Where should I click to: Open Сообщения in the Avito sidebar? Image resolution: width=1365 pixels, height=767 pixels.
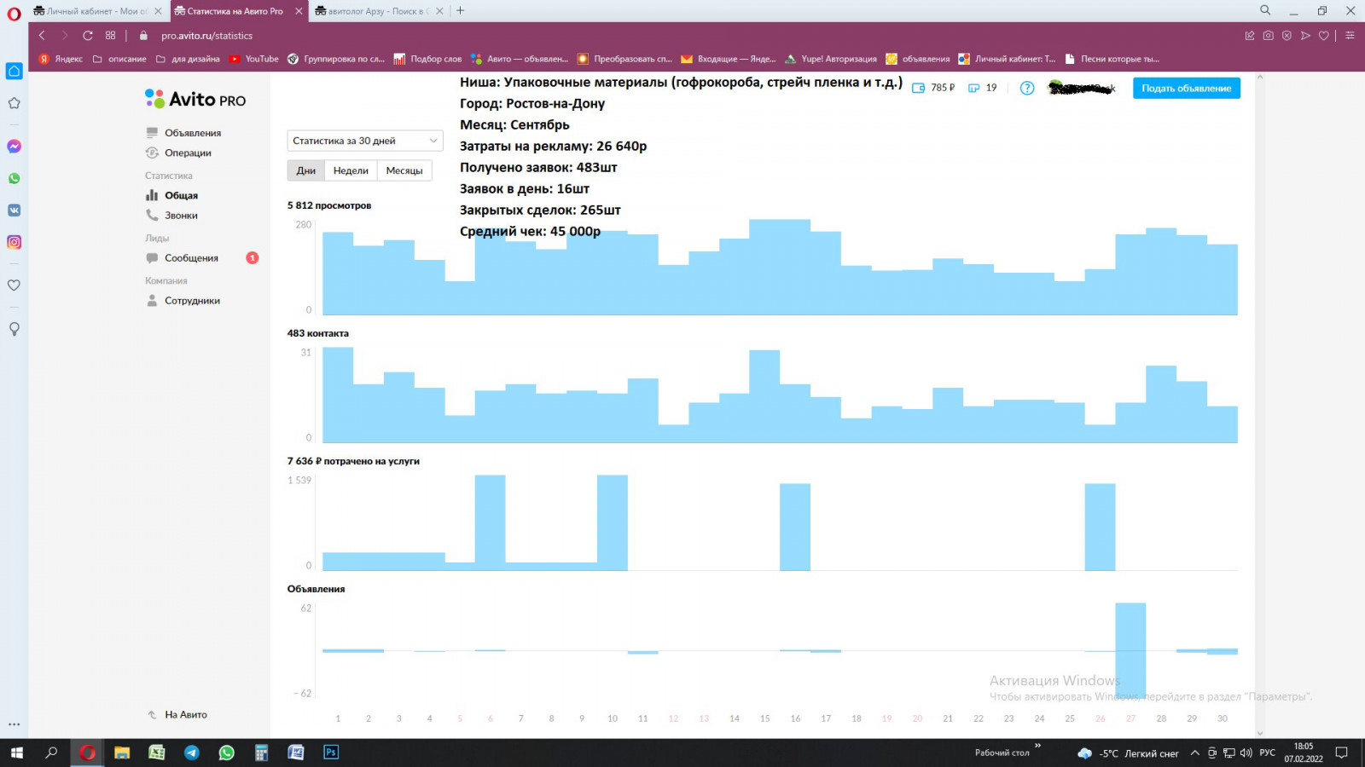(191, 258)
